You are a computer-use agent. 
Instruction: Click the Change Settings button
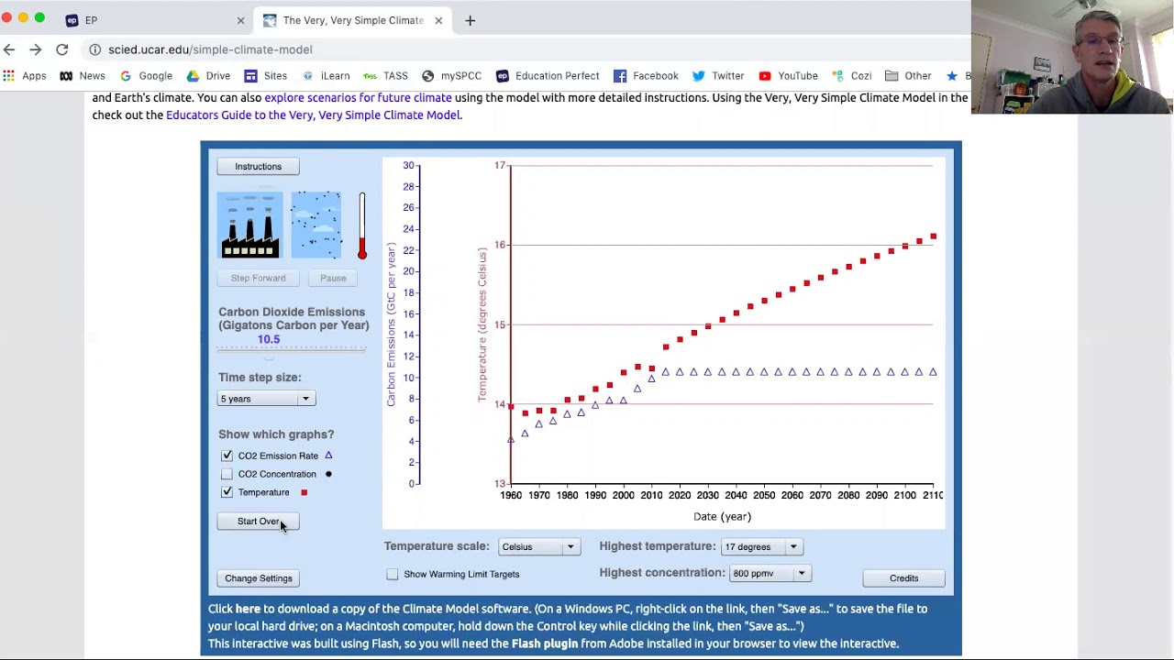pos(259,578)
